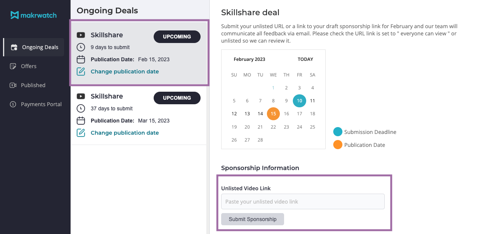Click edit icon for Feb 15 publication date
The height and width of the screenshot is (234, 477).
pos(81,72)
